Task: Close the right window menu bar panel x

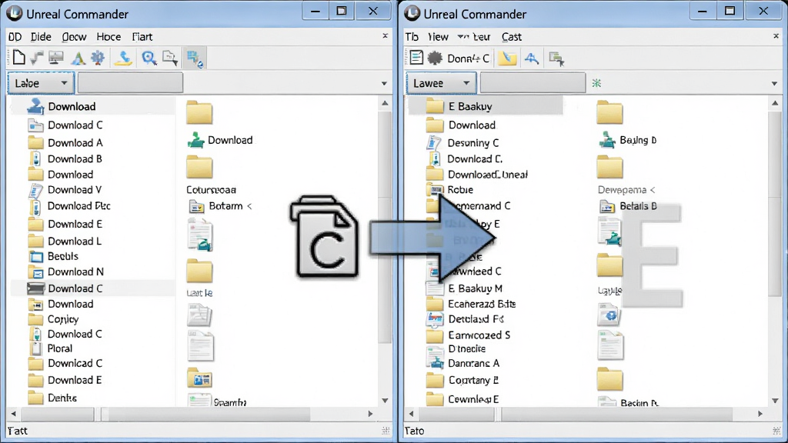Action: coord(776,35)
